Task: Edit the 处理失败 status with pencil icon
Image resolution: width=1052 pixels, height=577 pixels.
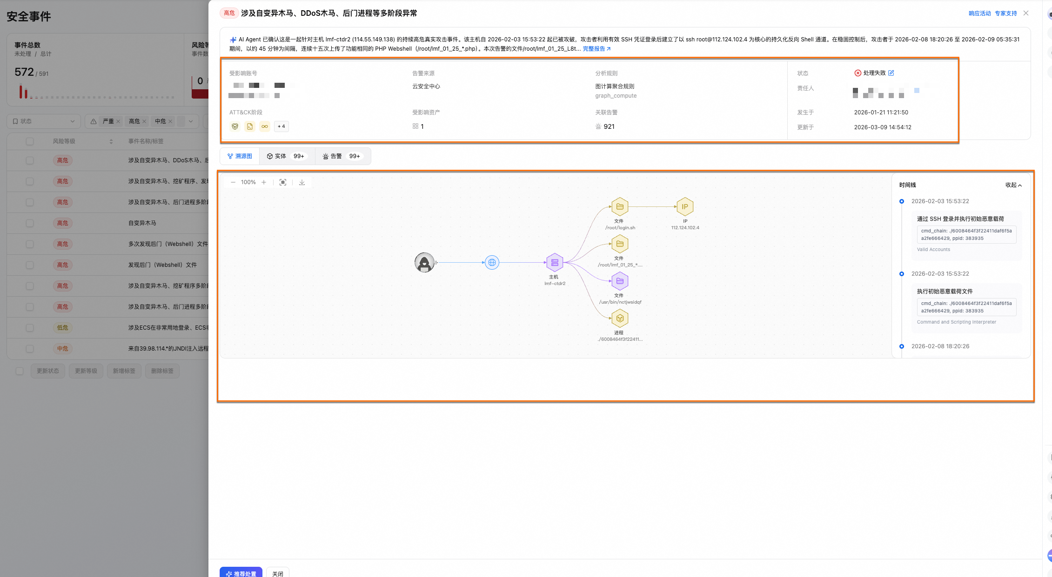Action: click(x=891, y=73)
